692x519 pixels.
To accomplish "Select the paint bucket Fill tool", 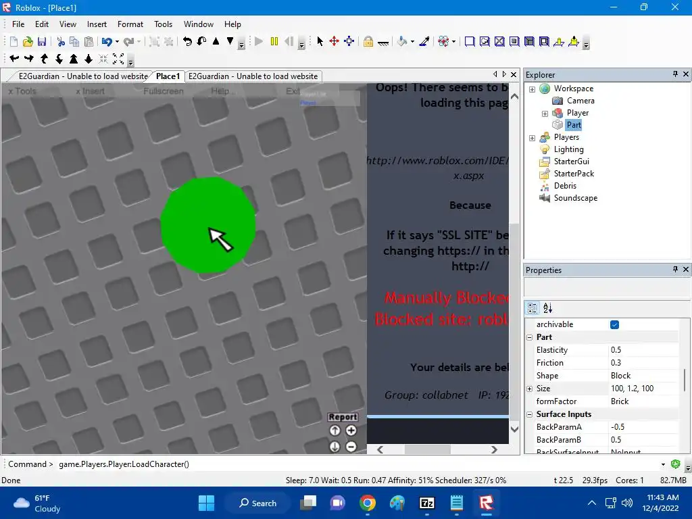I will pos(402,41).
